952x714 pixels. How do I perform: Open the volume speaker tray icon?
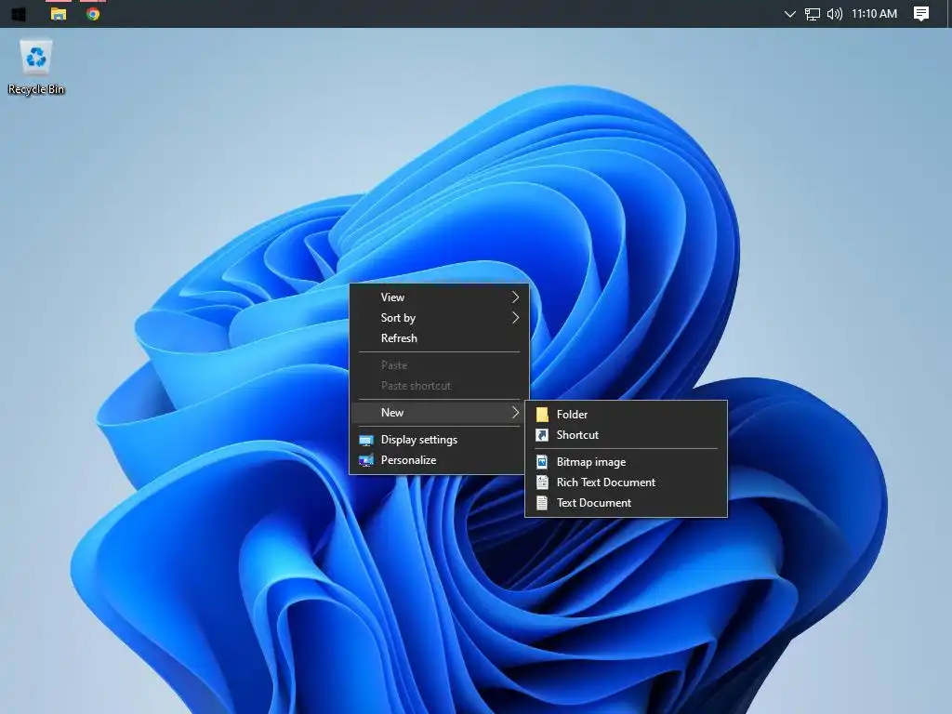[835, 13]
